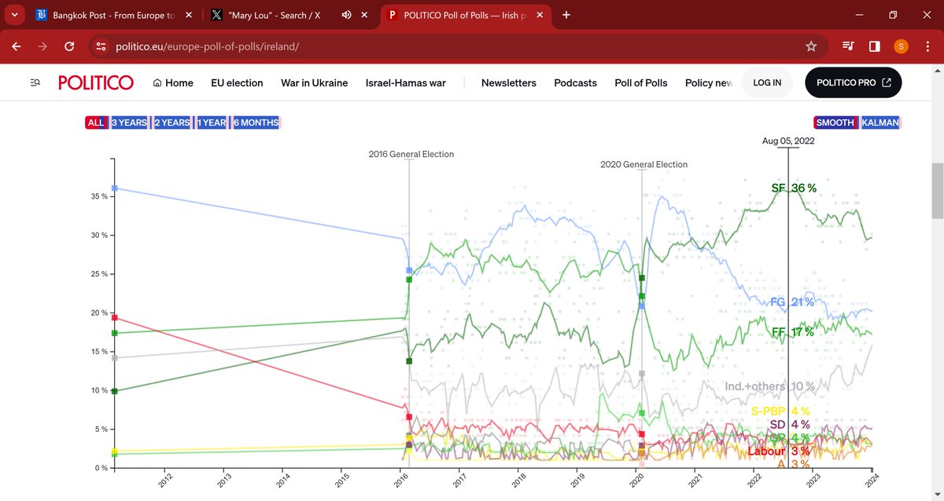This screenshot has height=501, width=944.
Task: Click the page vertical scrollbar thumb
Action: coord(938,191)
